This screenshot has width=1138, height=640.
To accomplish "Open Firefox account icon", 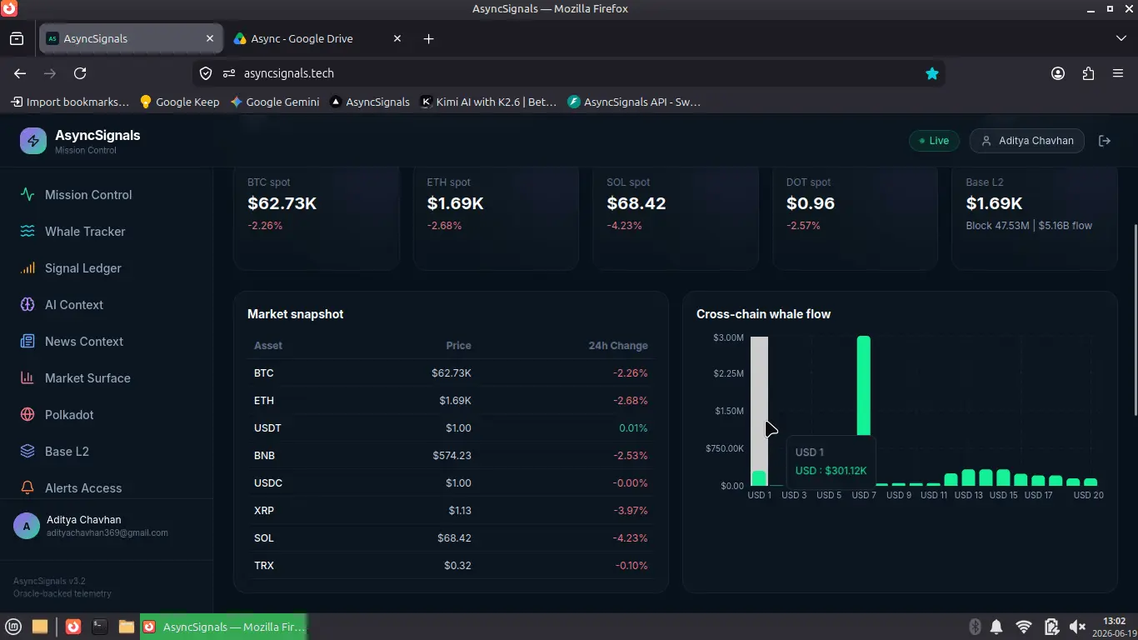I will click(x=1058, y=73).
